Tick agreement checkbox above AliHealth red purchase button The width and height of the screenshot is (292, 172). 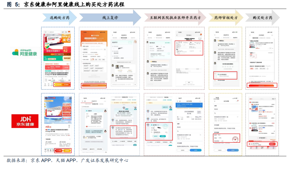pos(250,82)
